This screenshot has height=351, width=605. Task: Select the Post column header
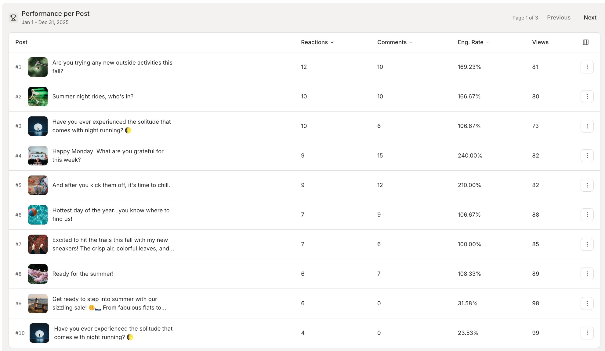(21, 42)
